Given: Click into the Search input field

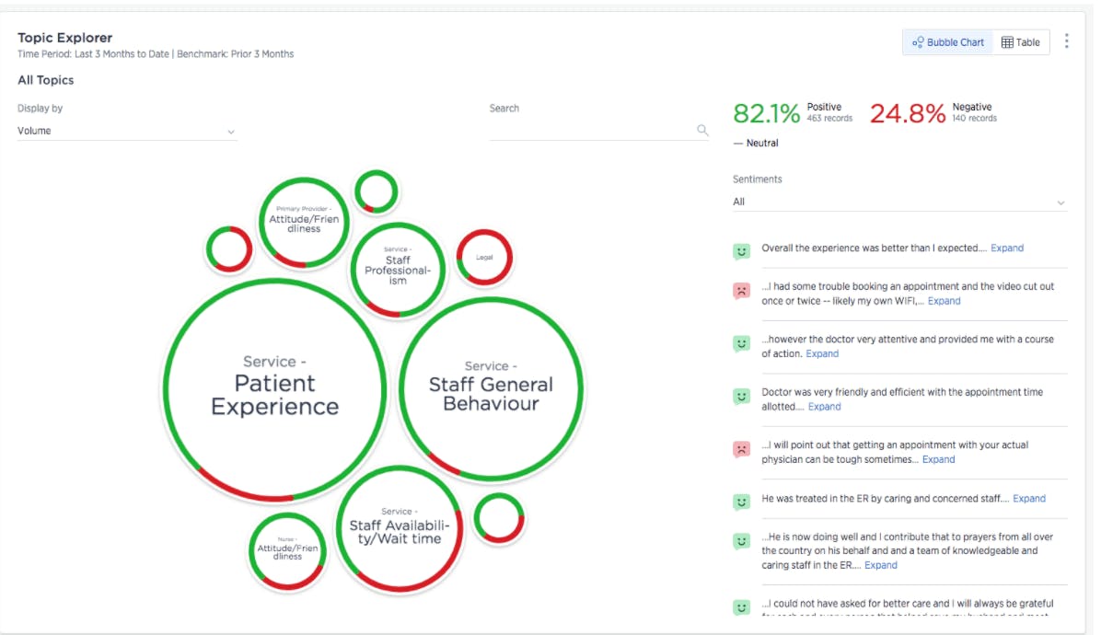Looking at the screenshot, I should (591, 131).
